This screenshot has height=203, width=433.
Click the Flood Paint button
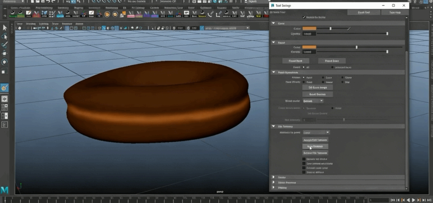(x=295, y=61)
